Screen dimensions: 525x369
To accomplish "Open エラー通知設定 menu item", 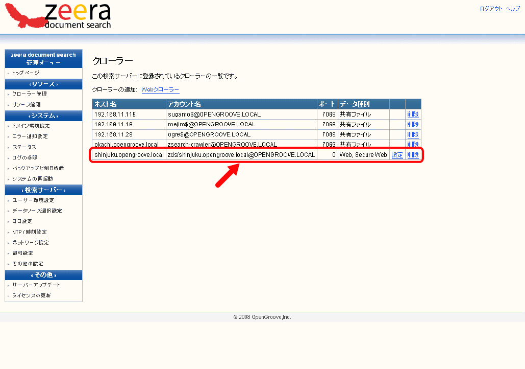I will 30,136.
